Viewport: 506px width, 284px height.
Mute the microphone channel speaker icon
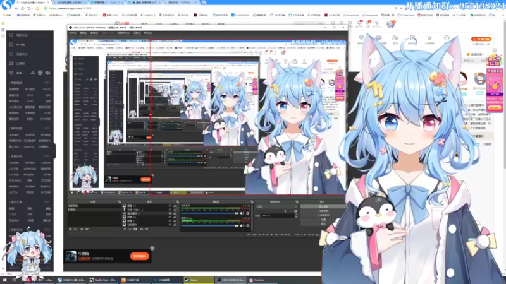242,225
